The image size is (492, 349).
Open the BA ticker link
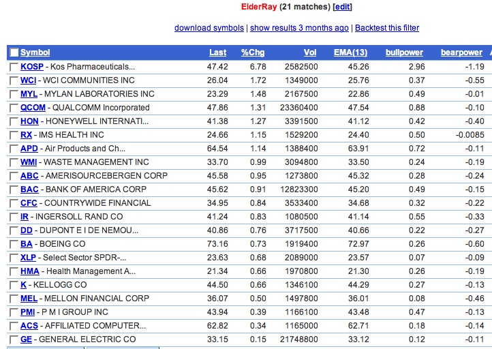27,244
